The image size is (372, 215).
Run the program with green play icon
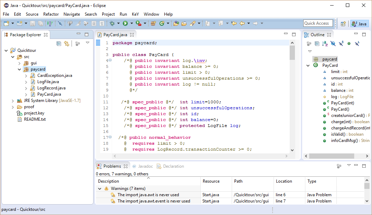coord(125,23)
